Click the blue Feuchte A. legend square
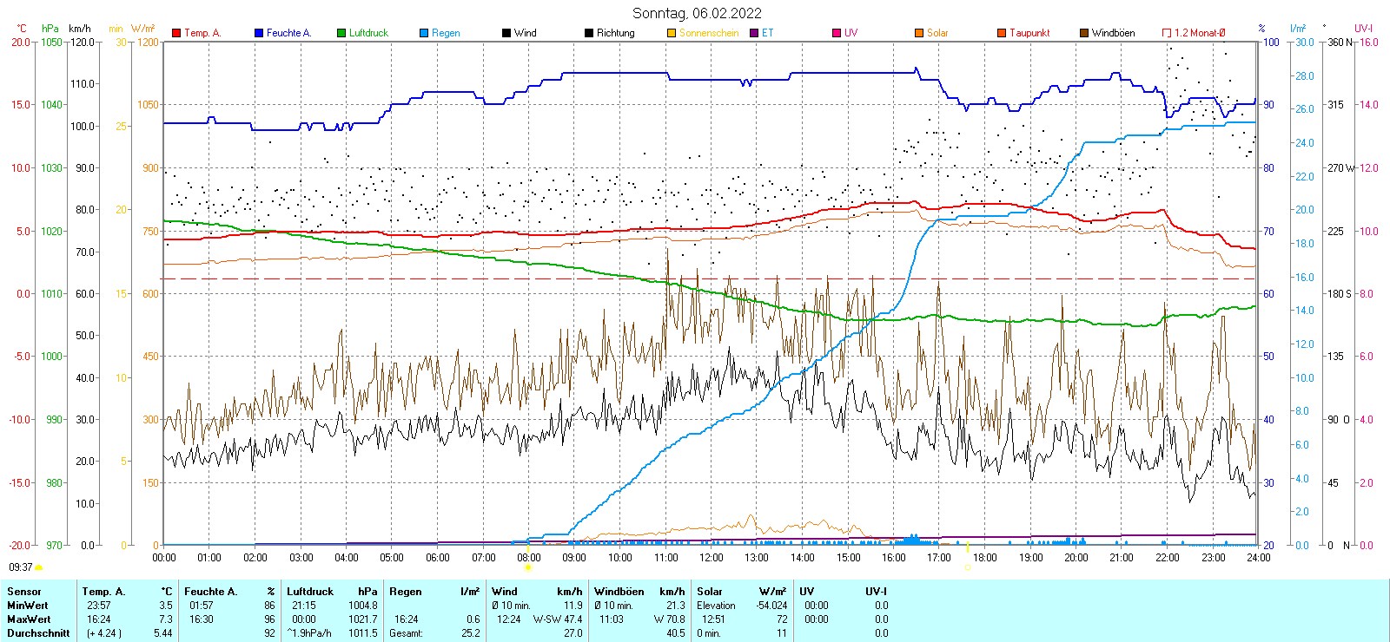Image resolution: width=1390 pixels, height=642 pixels. click(259, 33)
